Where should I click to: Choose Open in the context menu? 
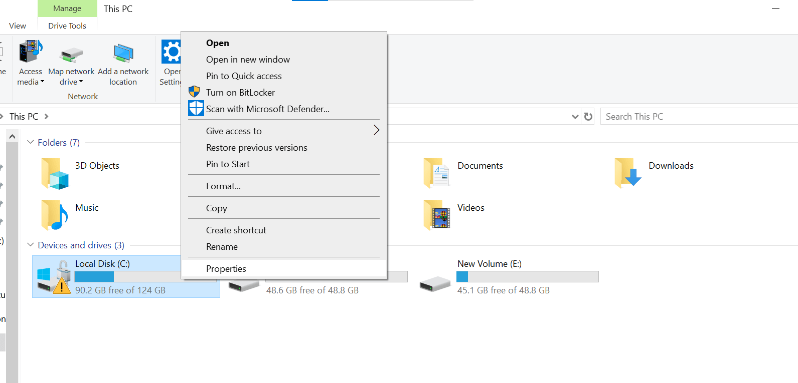pyautogui.click(x=284, y=43)
